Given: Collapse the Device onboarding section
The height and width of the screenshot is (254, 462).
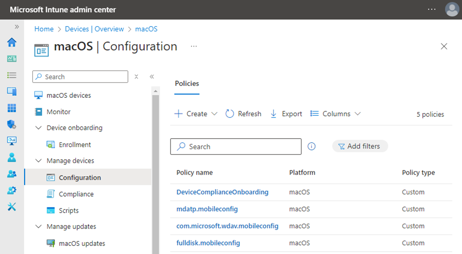Looking at the screenshot, I should click(x=38, y=128).
